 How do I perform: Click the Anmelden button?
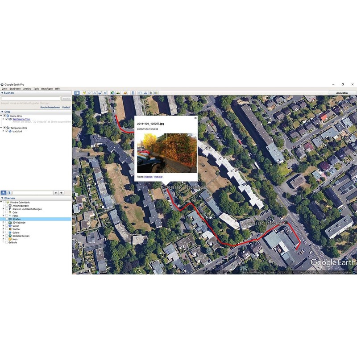click(x=343, y=93)
